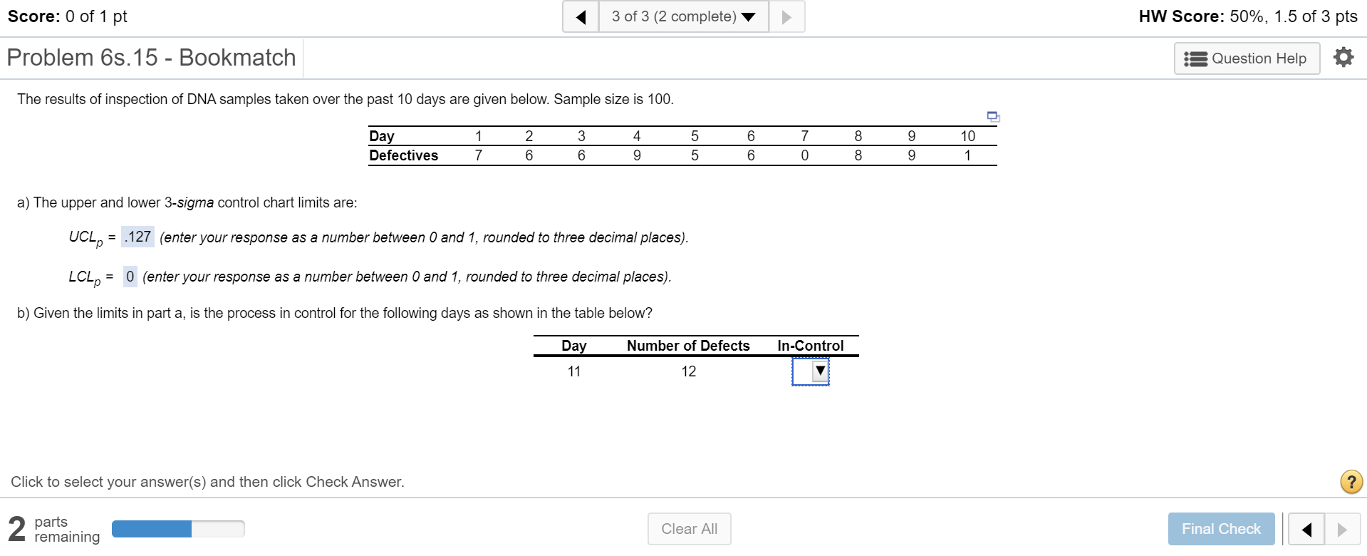Click the yellow help question mark

[x=1350, y=482]
